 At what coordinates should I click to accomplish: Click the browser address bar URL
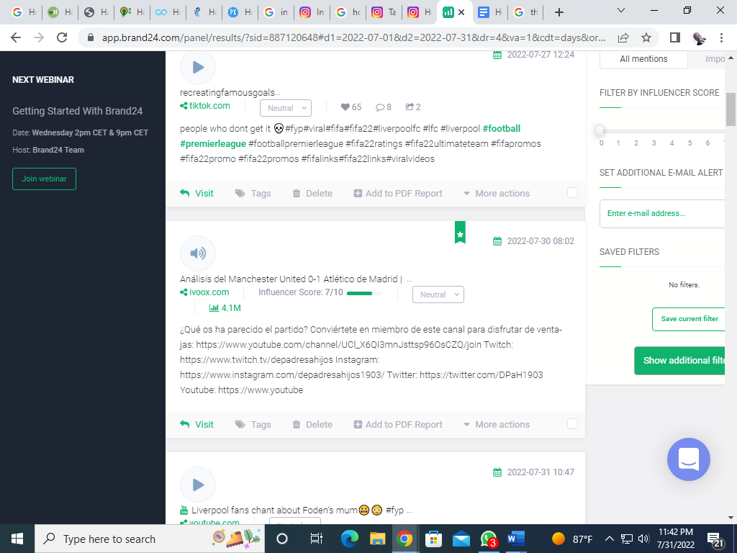point(353,37)
